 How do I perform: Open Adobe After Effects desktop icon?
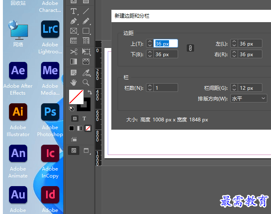pyautogui.click(x=18, y=78)
